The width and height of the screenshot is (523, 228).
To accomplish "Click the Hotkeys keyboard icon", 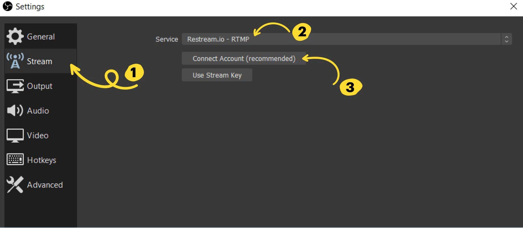I will [15, 159].
